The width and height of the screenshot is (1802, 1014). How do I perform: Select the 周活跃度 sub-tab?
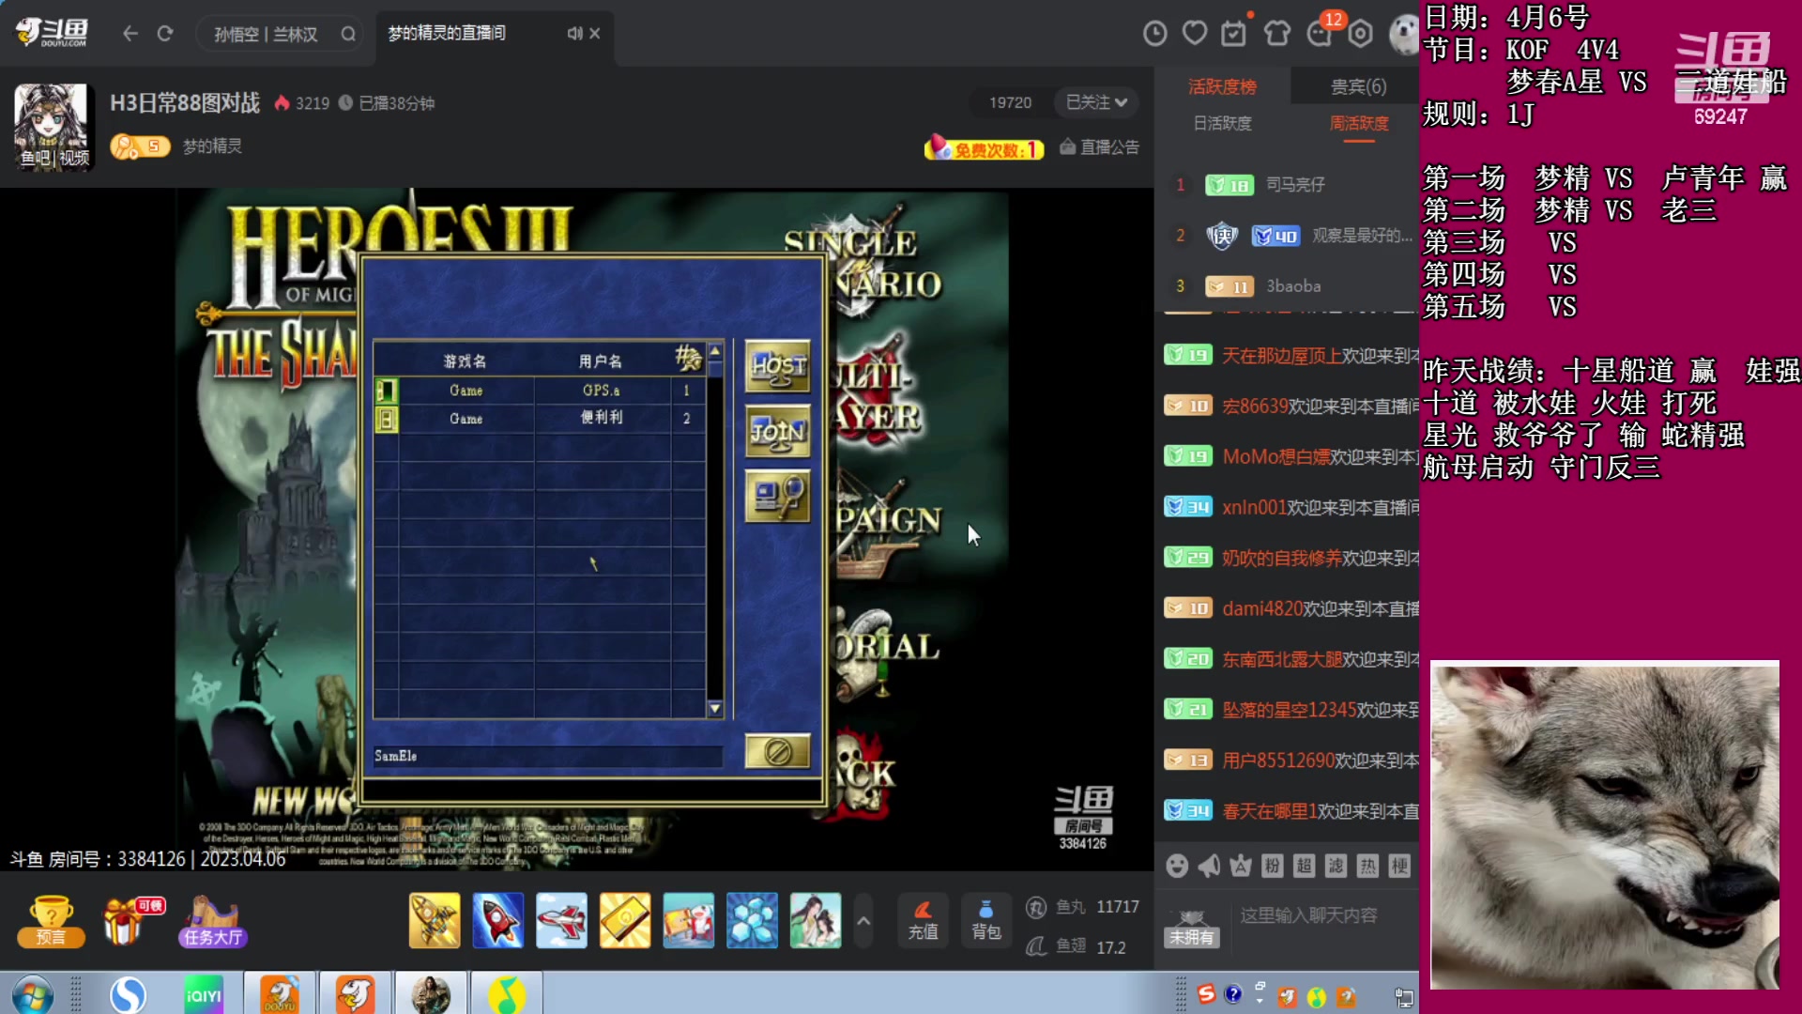pyautogui.click(x=1359, y=123)
